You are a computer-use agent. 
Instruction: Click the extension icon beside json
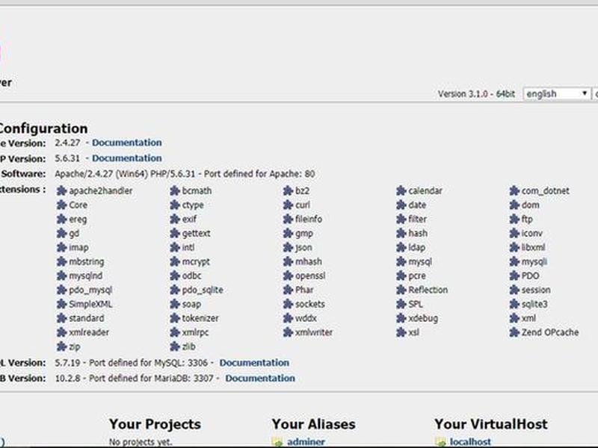click(x=288, y=248)
